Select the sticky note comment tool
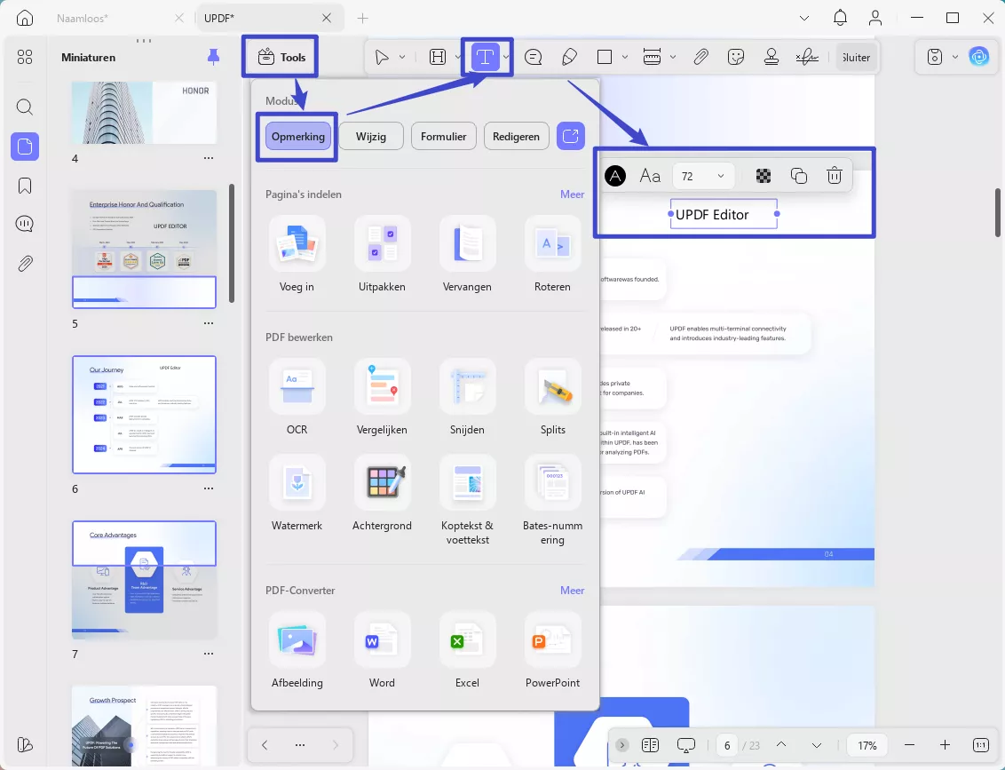The width and height of the screenshot is (1005, 770). pos(533,57)
